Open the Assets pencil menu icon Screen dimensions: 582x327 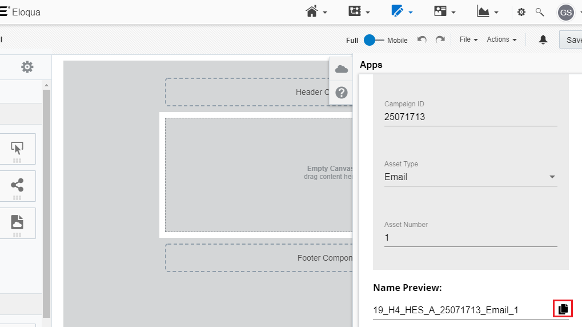(x=397, y=11)
